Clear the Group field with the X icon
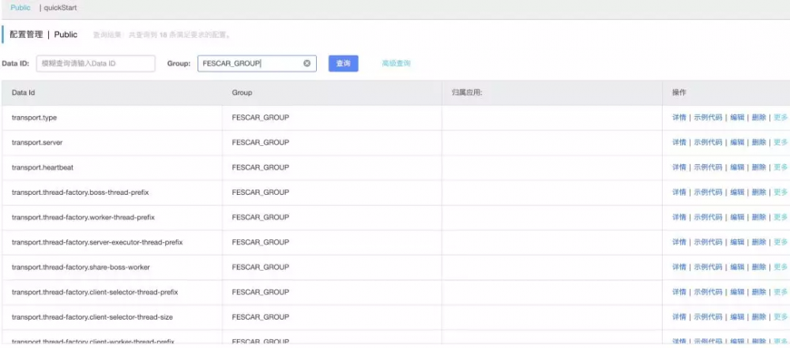790x348 pixels. (x=307, y=63)
